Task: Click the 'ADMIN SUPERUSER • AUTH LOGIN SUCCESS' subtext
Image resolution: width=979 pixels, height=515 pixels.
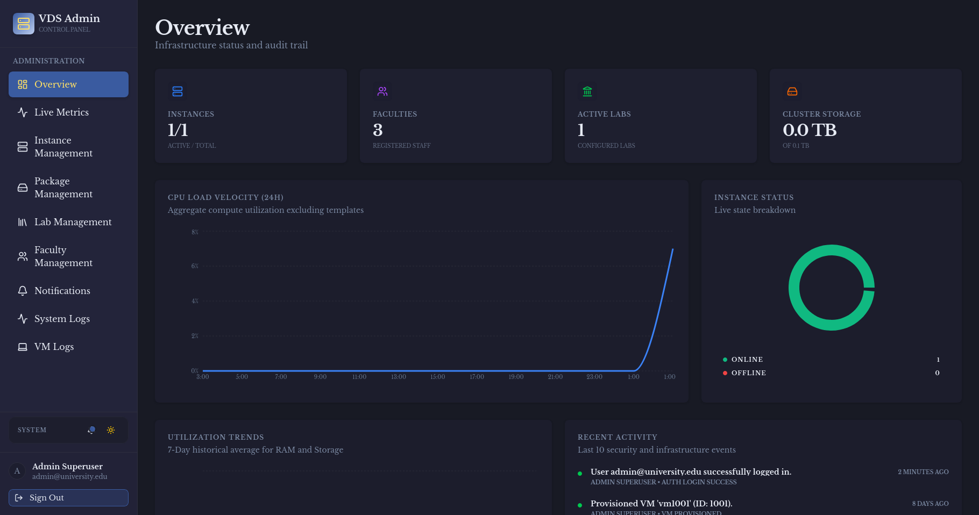Action: [664, 482]
